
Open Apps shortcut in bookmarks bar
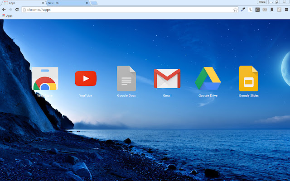(7, 16)
